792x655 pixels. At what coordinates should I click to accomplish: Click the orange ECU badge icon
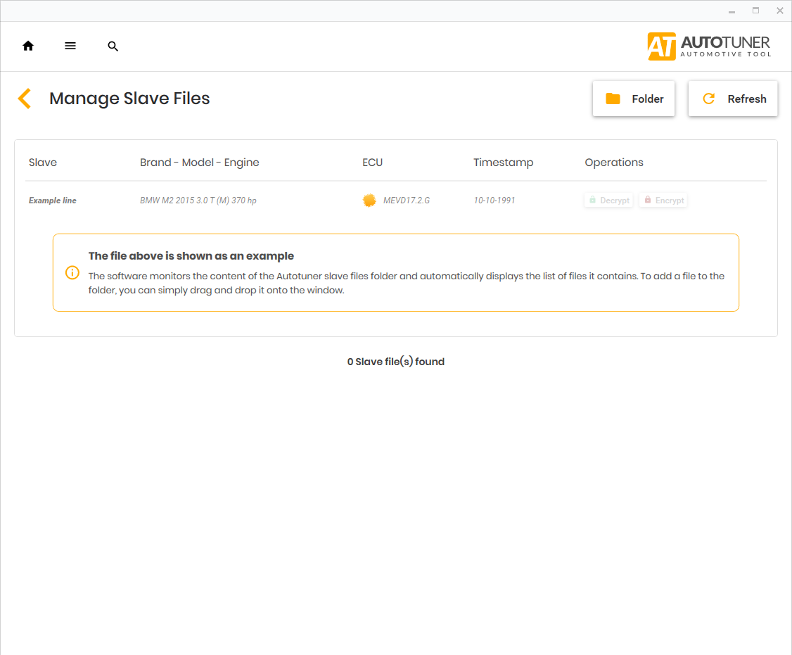tap(369, 201)
